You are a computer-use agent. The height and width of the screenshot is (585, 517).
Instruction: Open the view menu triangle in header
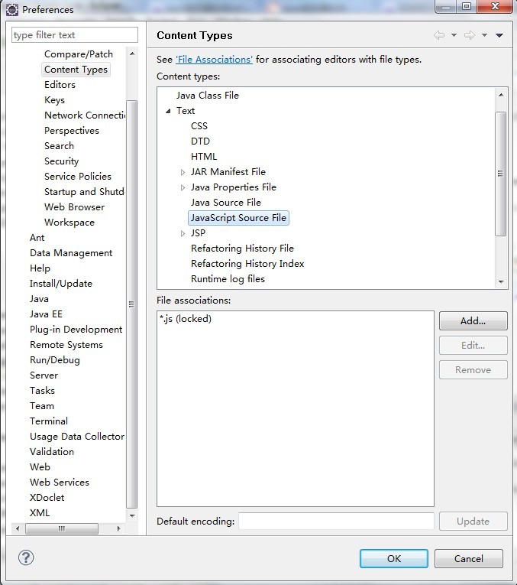tap(499, 35)
